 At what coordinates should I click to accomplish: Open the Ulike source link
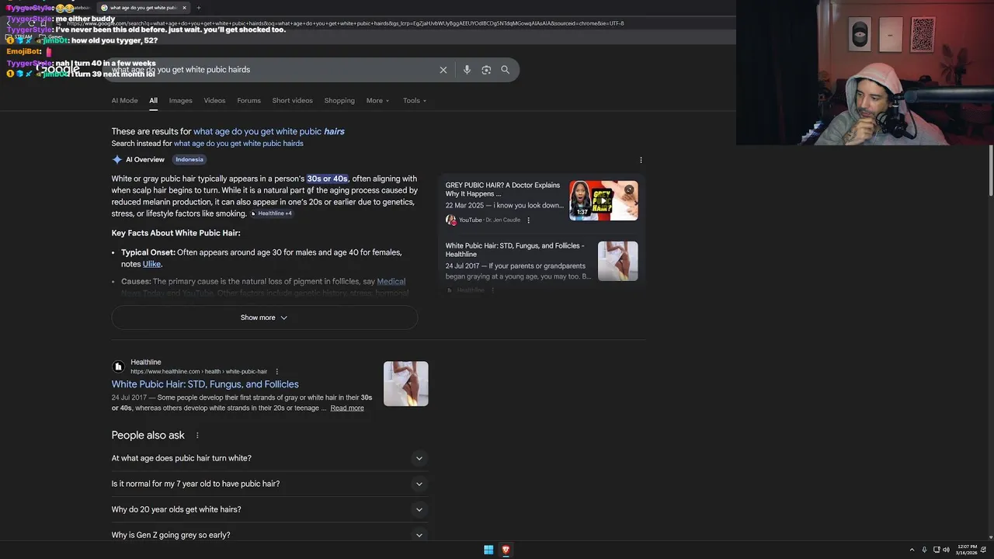151,264
